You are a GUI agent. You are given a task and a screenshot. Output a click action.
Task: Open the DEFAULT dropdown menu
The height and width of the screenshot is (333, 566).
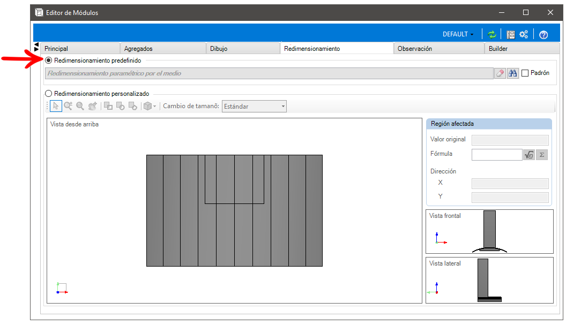point(458,34)
